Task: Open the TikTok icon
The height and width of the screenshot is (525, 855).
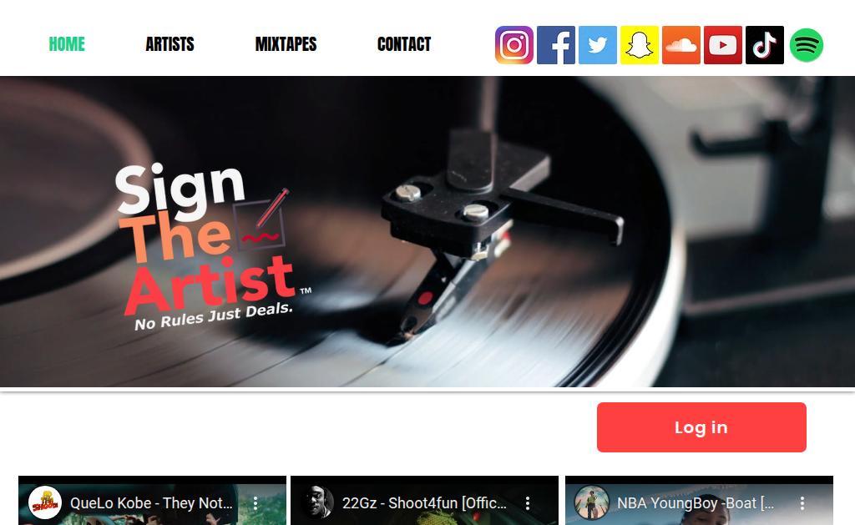Action: click(765, 45)
